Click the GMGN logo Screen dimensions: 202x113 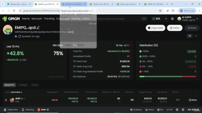point(11,19)
